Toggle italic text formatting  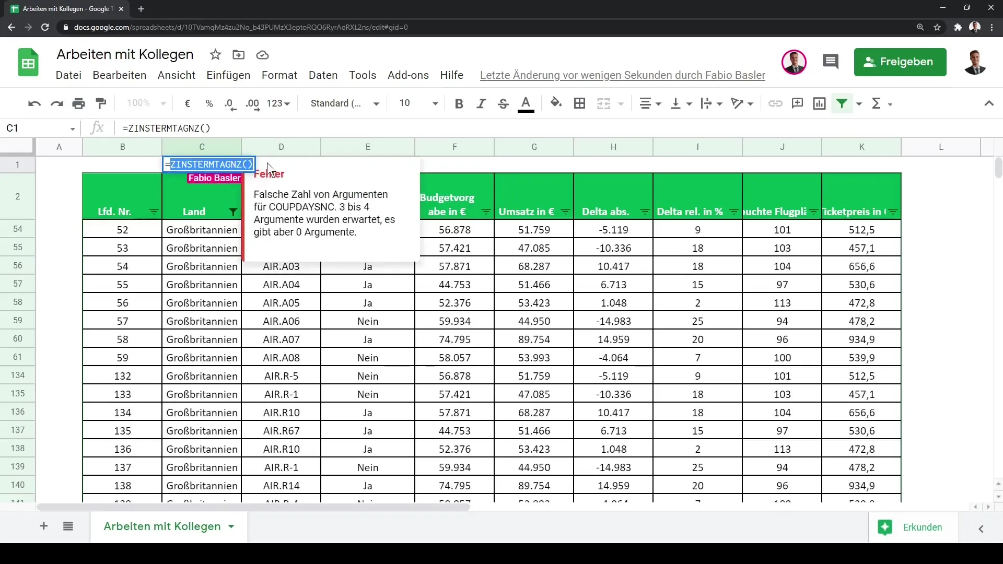pyautogui.click(x=481, y=103)
